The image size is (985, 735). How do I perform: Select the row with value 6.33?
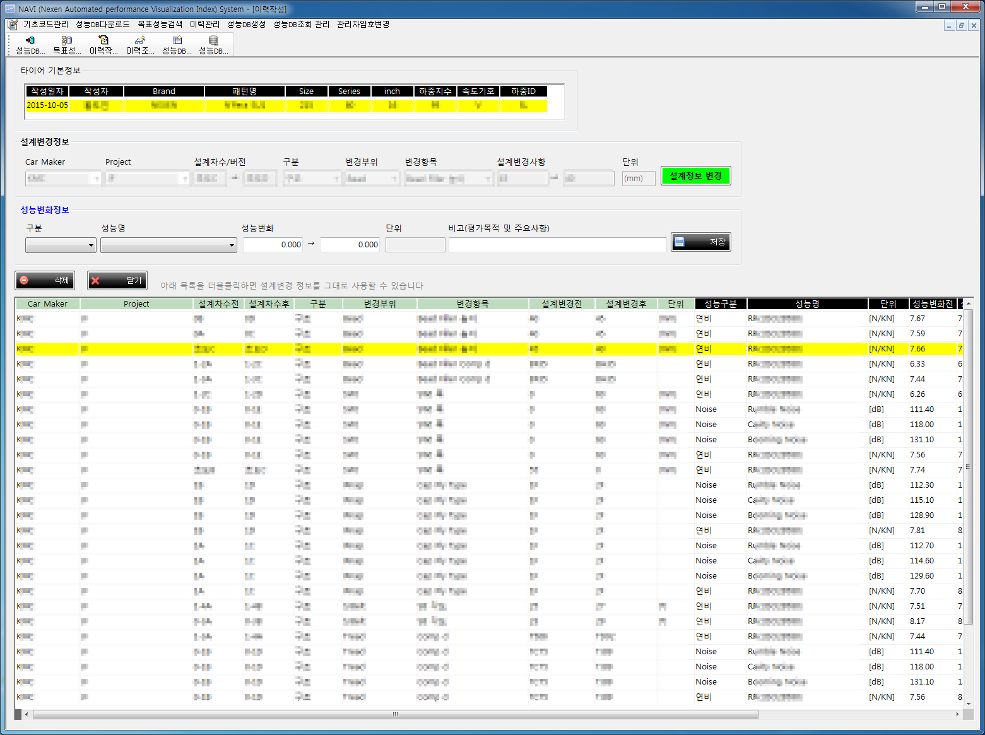tap(489, 364)
